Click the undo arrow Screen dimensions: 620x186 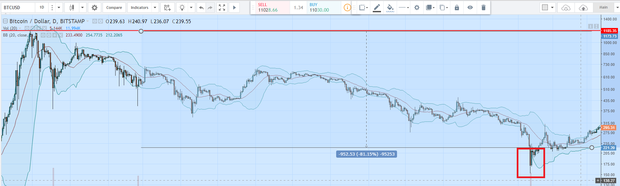(x=201, y=8)
